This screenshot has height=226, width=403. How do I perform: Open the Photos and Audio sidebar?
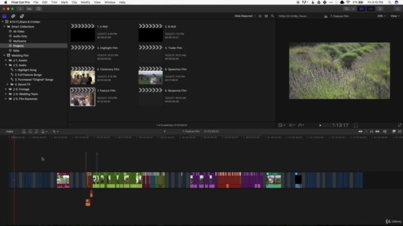(x=13, y=16)
